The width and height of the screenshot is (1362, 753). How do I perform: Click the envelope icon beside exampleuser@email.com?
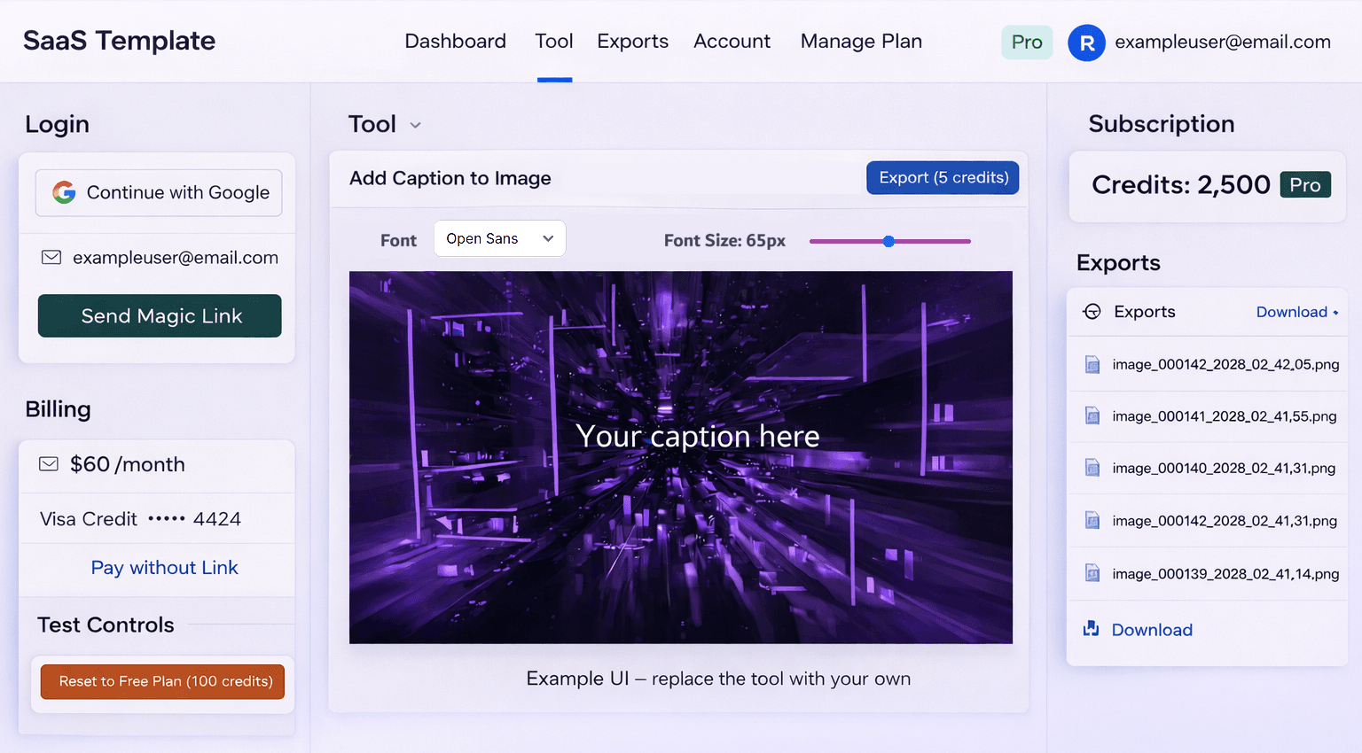pyautogui.click(x=49, y=257)
